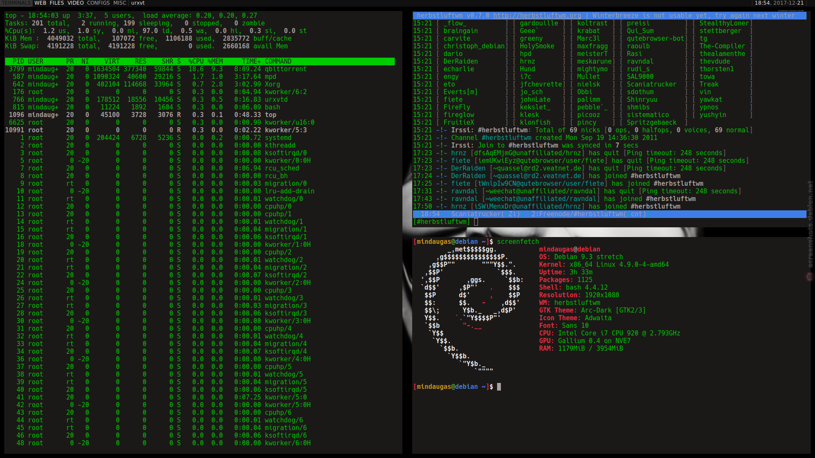Open the FILES workspace tag

[57, 3]
